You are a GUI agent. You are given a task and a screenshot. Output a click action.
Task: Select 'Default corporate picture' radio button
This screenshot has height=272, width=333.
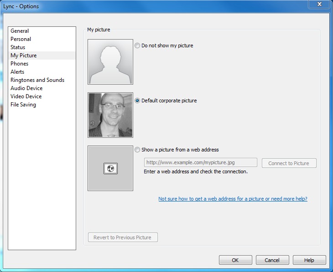point(137,101)
